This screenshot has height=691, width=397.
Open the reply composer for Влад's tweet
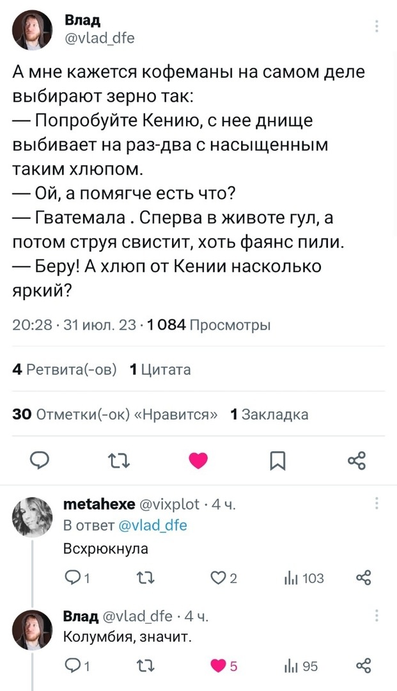tap(40, 459)
